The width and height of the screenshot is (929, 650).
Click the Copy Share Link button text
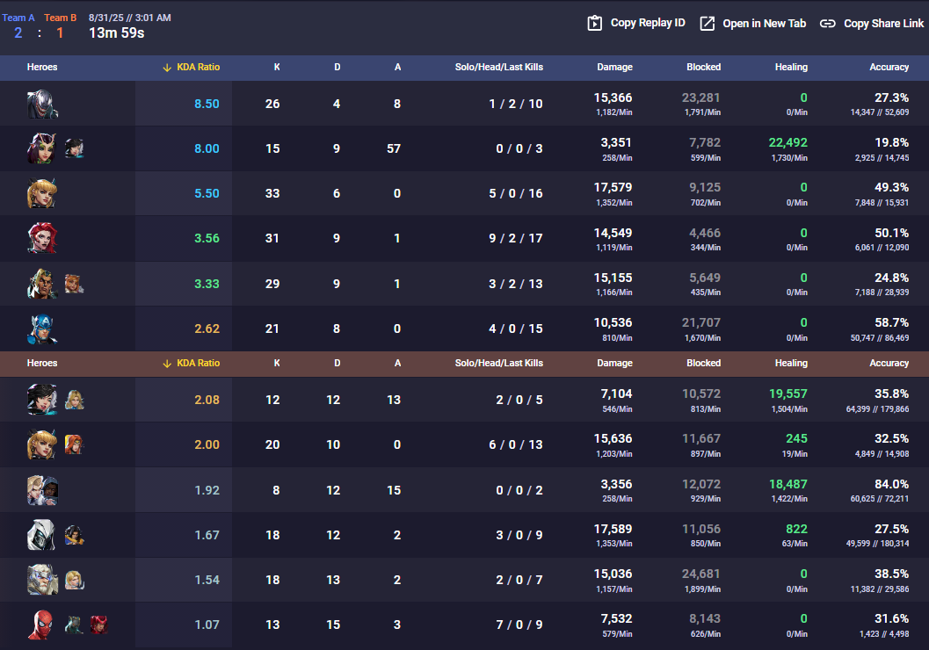click(883, 23)
